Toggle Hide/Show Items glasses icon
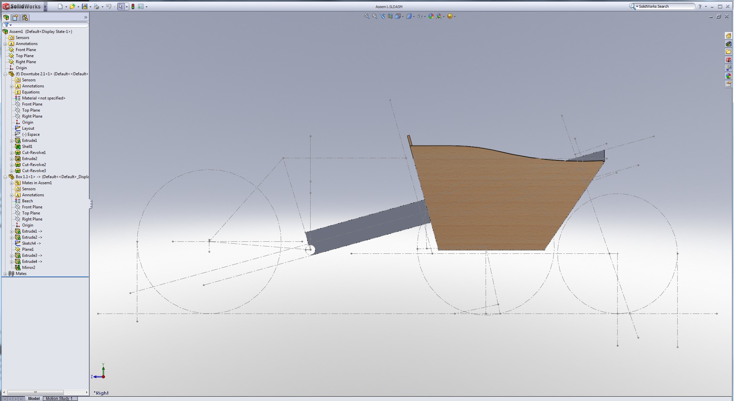Image resolution: width=734 pixels, height=401 pixels. (x=419, y=16)
